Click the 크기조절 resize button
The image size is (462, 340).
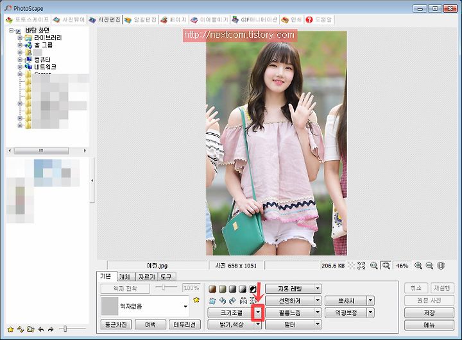coord(232,312)
